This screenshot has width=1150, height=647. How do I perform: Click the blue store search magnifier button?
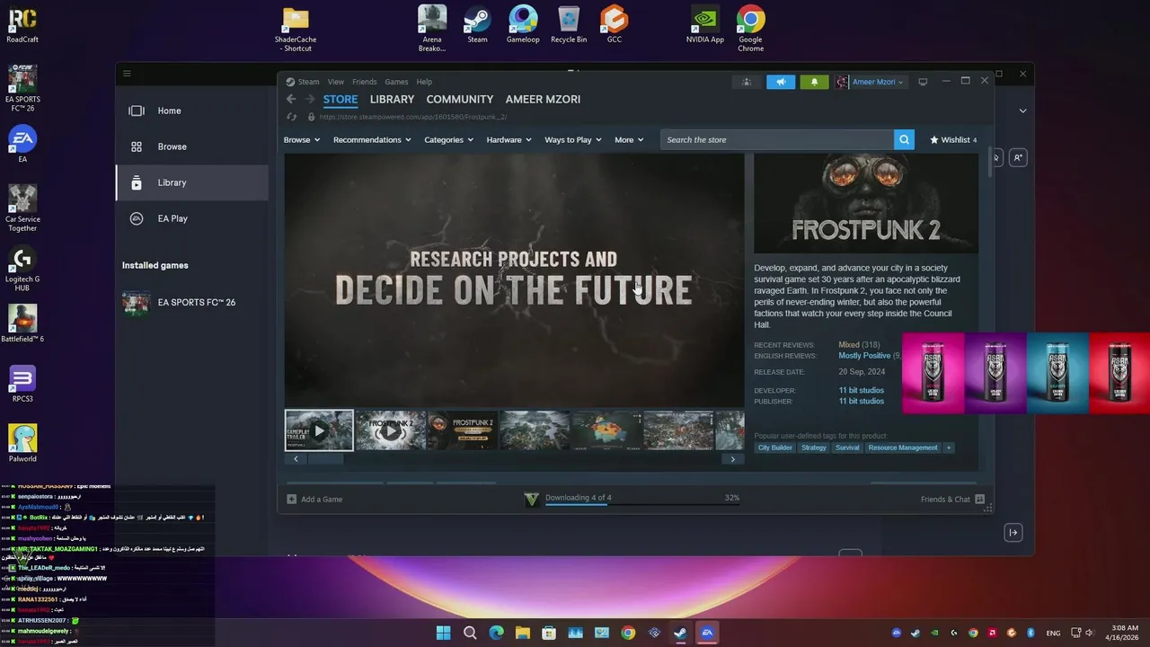pos(904,139)
